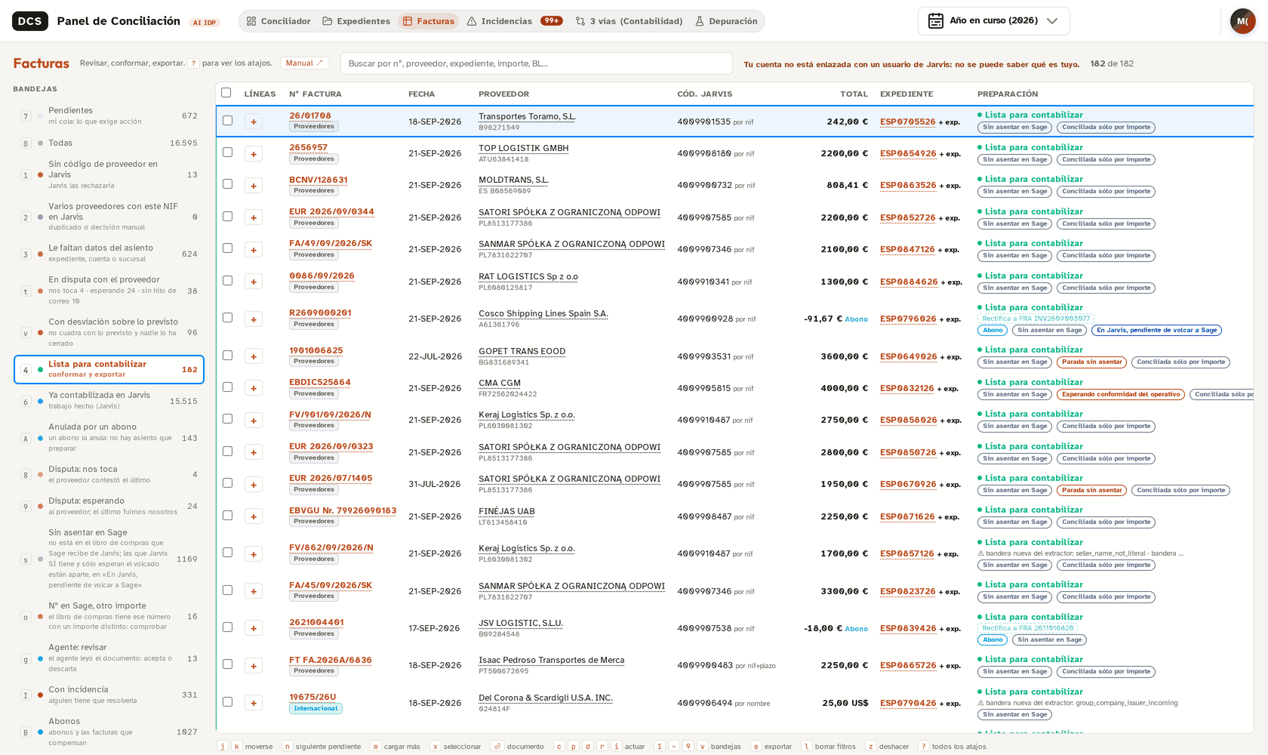Viewport: 1268px width, 755px height.
Task: Open the Abonos inbox
Action: [x=109, y=732]
